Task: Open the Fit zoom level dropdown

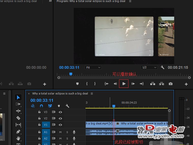Action: click(93, 68)
